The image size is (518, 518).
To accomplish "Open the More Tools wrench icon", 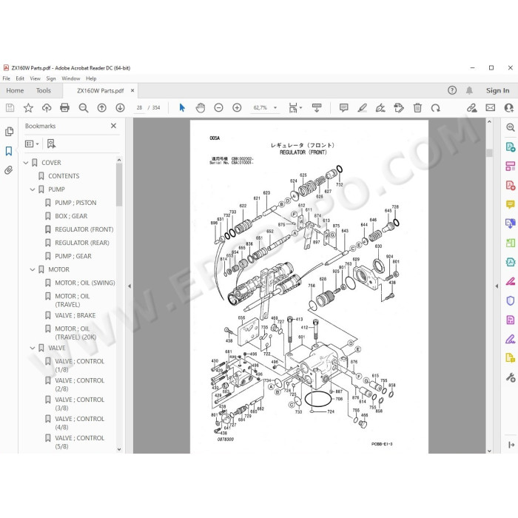I will 511,377.
